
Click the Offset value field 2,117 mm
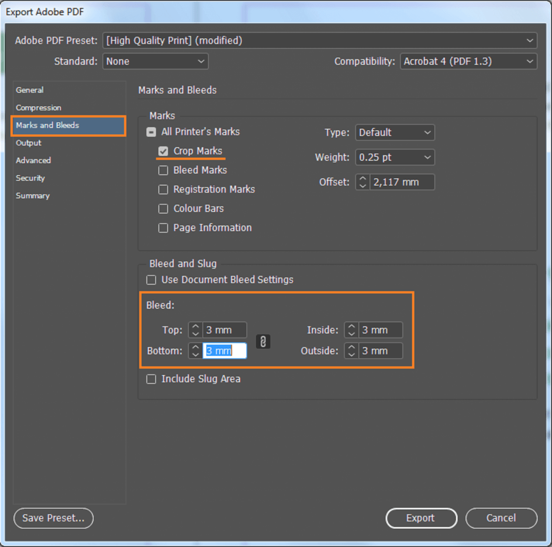402,182
